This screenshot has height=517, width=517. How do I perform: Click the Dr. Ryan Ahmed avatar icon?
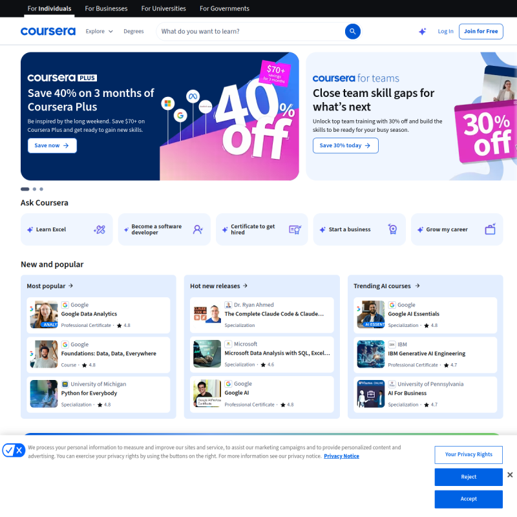point(228,305)
